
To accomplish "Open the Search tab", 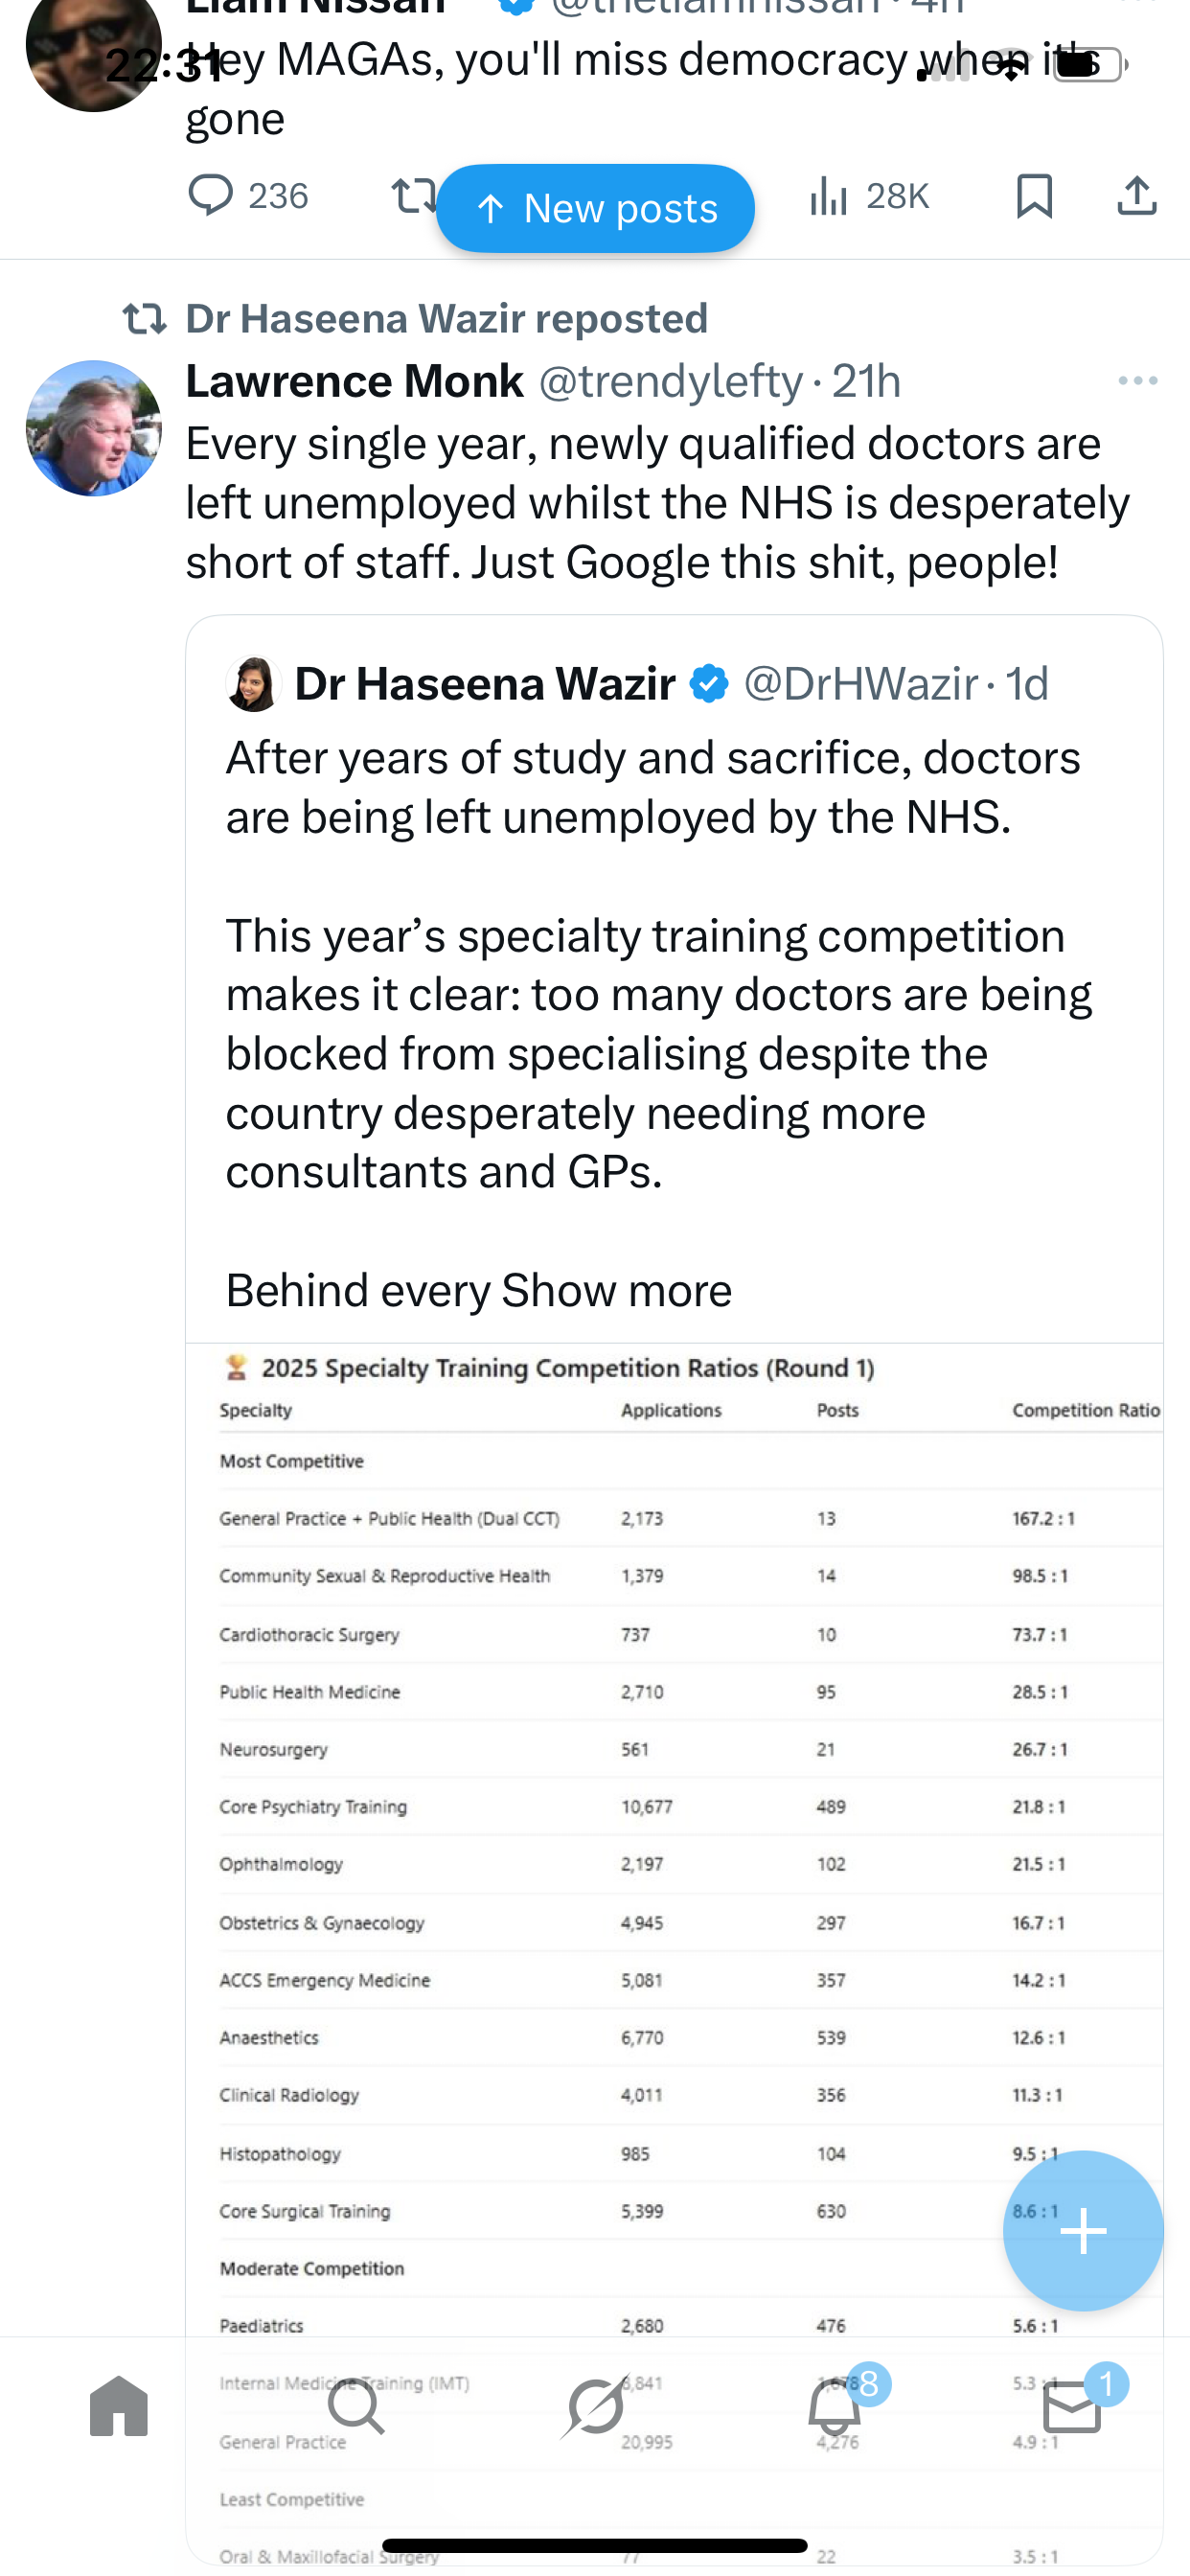I will point(356,2406).
